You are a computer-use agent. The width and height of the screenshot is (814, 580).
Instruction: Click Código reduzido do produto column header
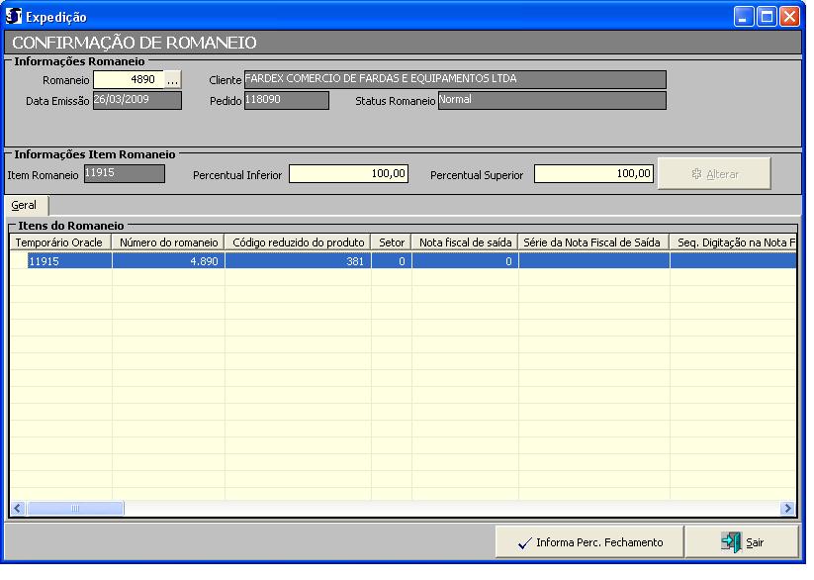(298, 242)
